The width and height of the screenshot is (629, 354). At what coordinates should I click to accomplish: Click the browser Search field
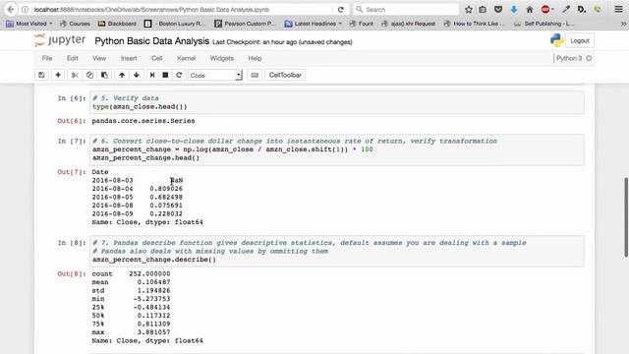(406, 9)
